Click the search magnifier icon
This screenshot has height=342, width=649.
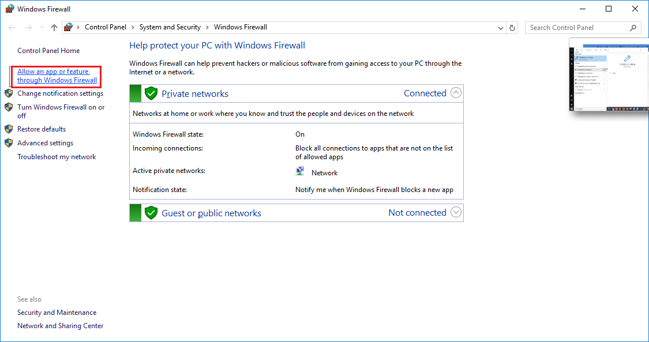[x=633, y=28]
